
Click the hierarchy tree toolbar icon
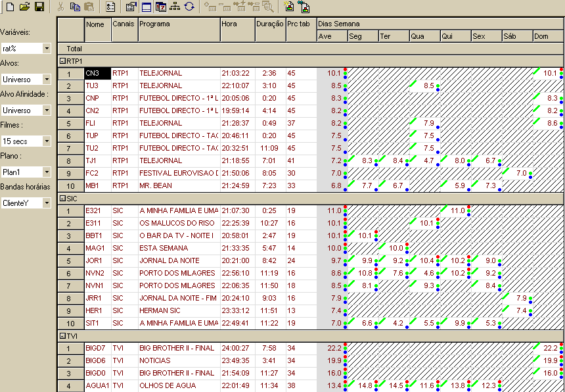click(175, 7)
